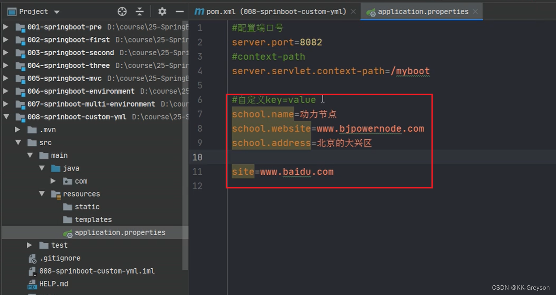
Task: Click the #context-path comment line
Action: [268, 56]
